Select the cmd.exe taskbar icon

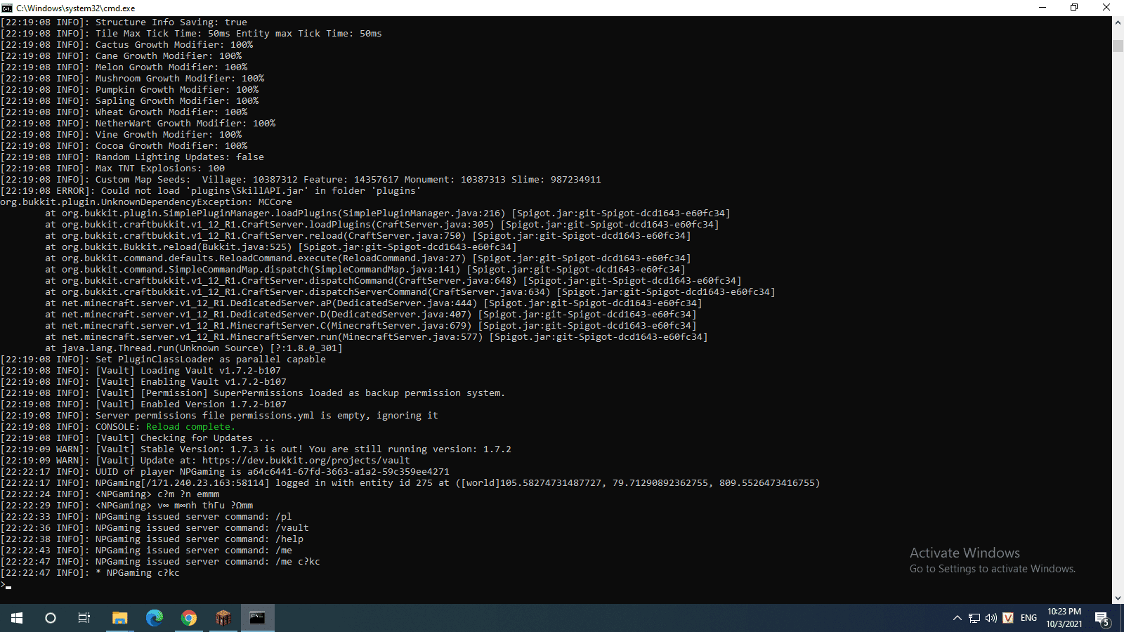click(x=258, y=618)
